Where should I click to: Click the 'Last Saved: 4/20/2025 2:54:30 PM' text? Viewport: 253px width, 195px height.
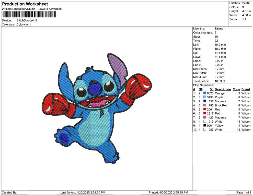click(x=83, y=192)
